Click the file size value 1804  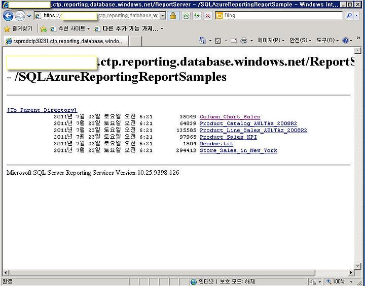point(190,144)
